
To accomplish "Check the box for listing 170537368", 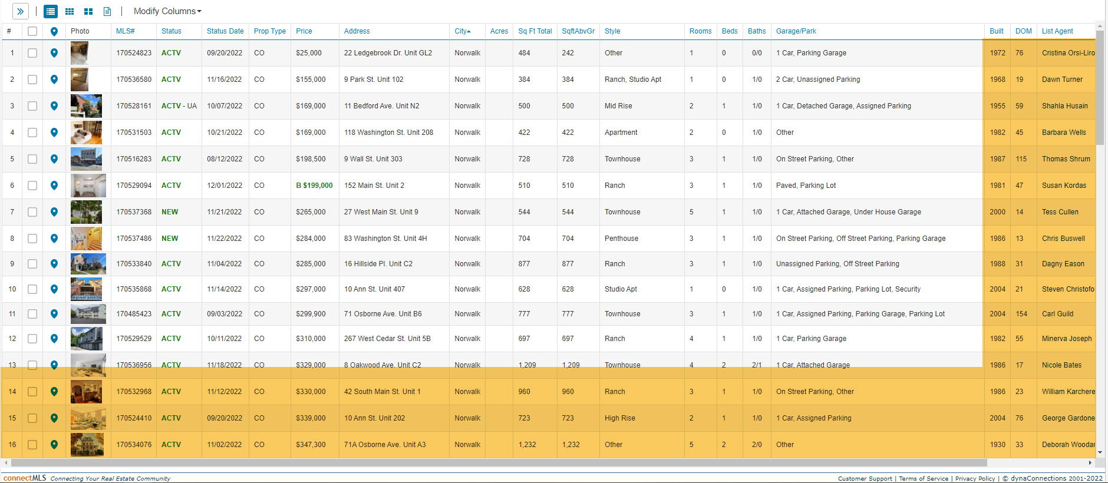I will (32, 212).
